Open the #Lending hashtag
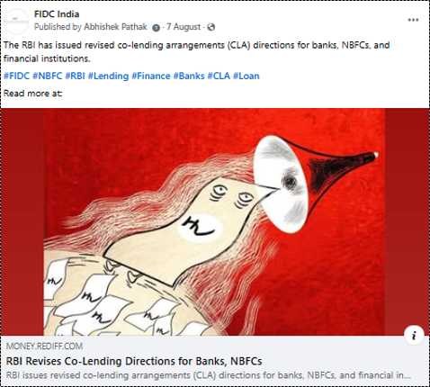This screenshot has height=387, width=430. point(108,76)
